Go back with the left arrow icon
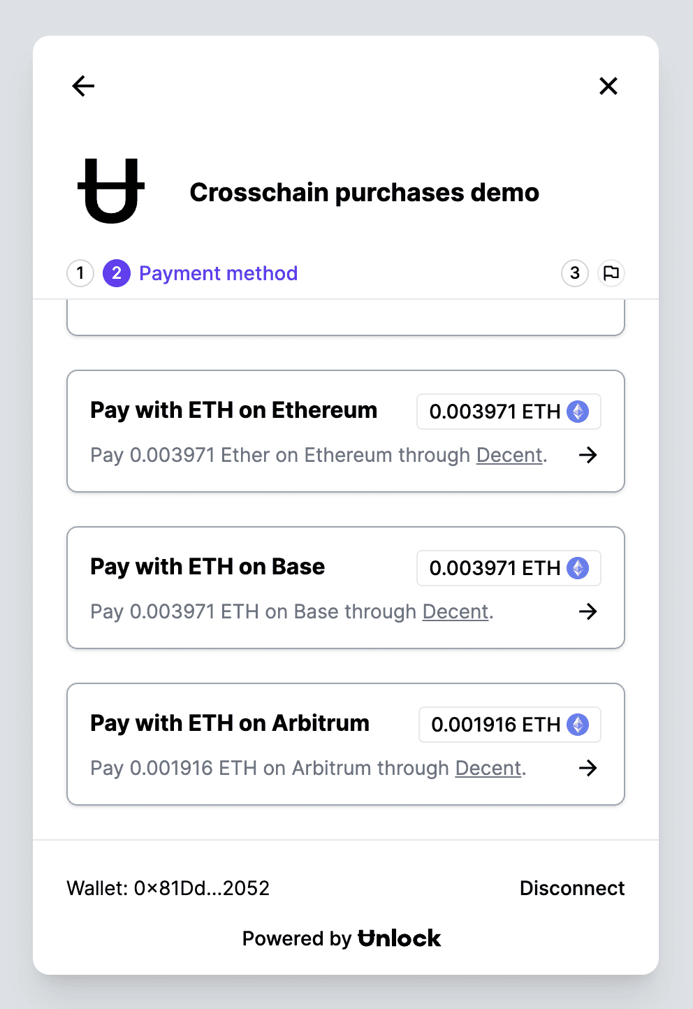This screenshot has height=1009, width=693. 83,86
